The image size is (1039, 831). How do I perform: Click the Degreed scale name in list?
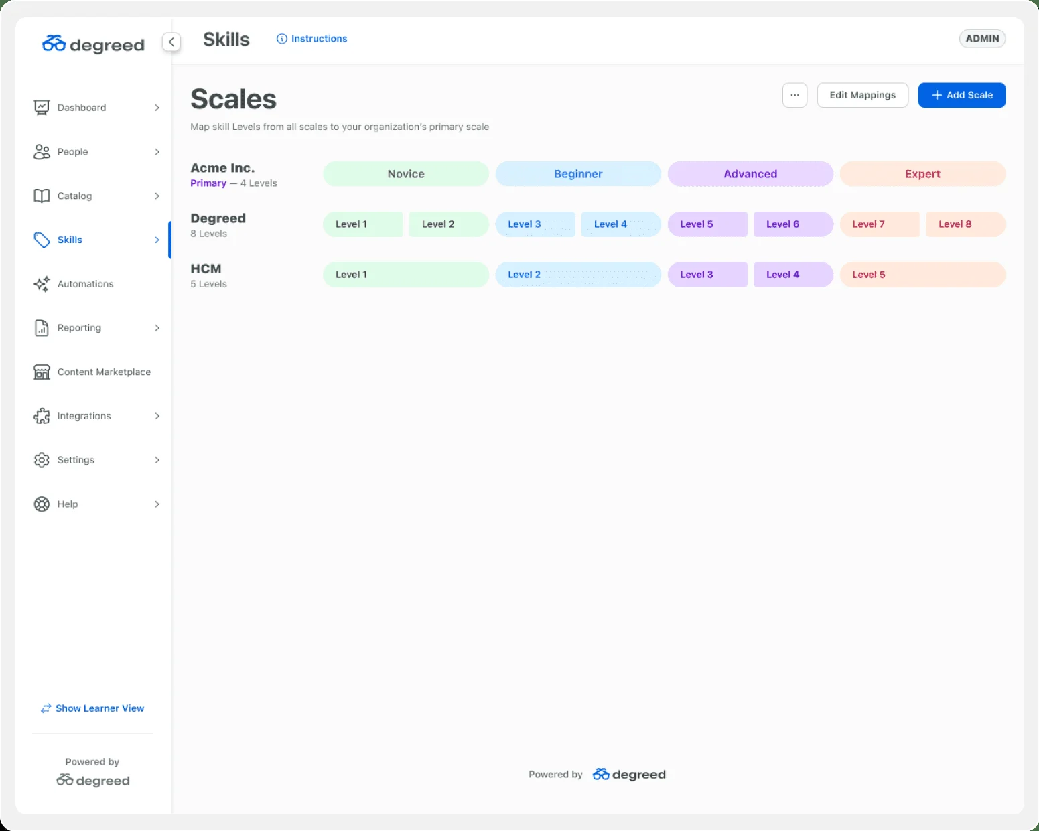[x=218, y=218]
